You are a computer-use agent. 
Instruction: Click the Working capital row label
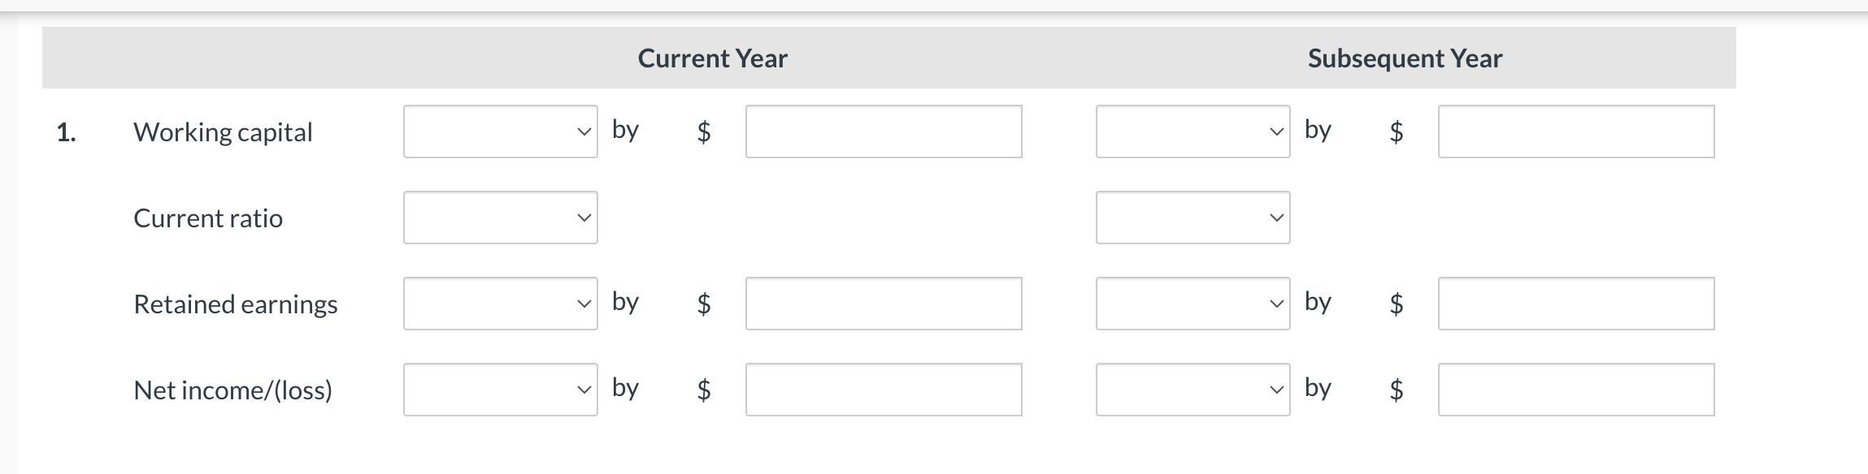pyautogui.click(x=222, y=131)
